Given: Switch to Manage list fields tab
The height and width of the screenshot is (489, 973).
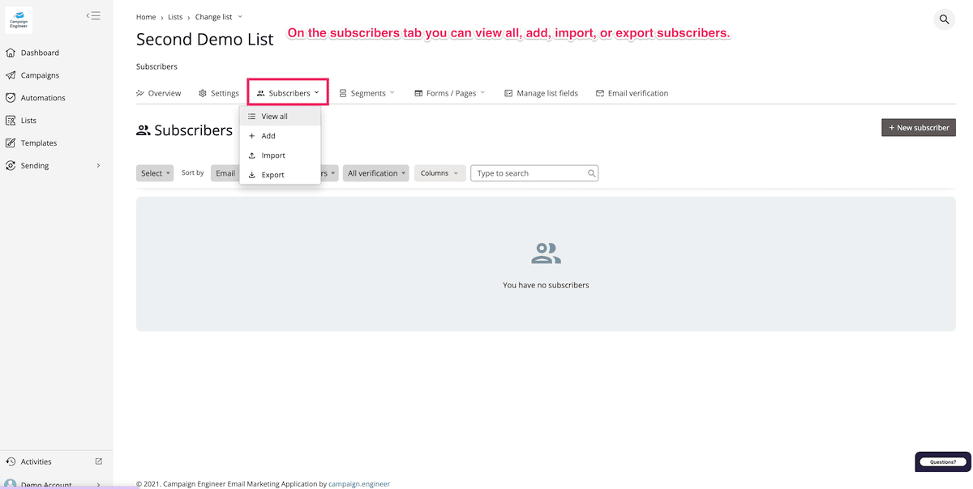Looking at the screenshot, I should (x=541, y=93).
